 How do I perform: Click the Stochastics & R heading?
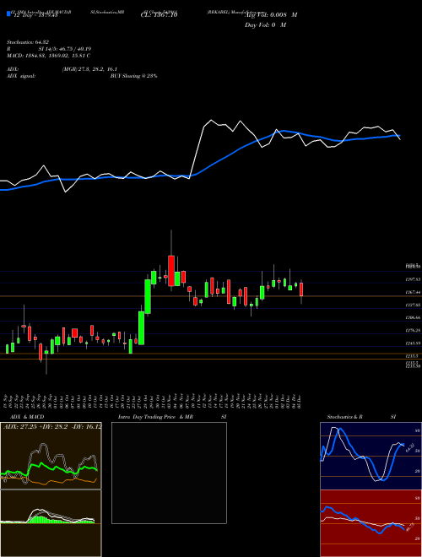345,417
